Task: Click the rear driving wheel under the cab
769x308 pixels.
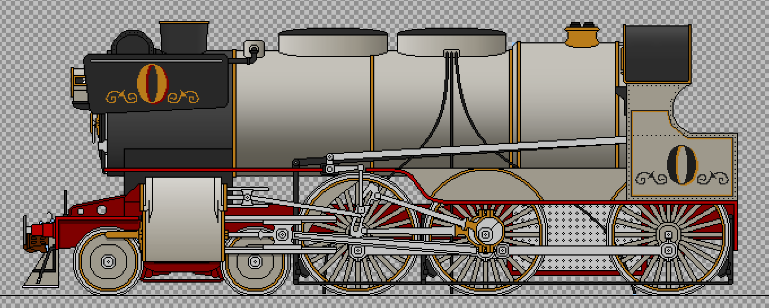Action: pos(668,234)
